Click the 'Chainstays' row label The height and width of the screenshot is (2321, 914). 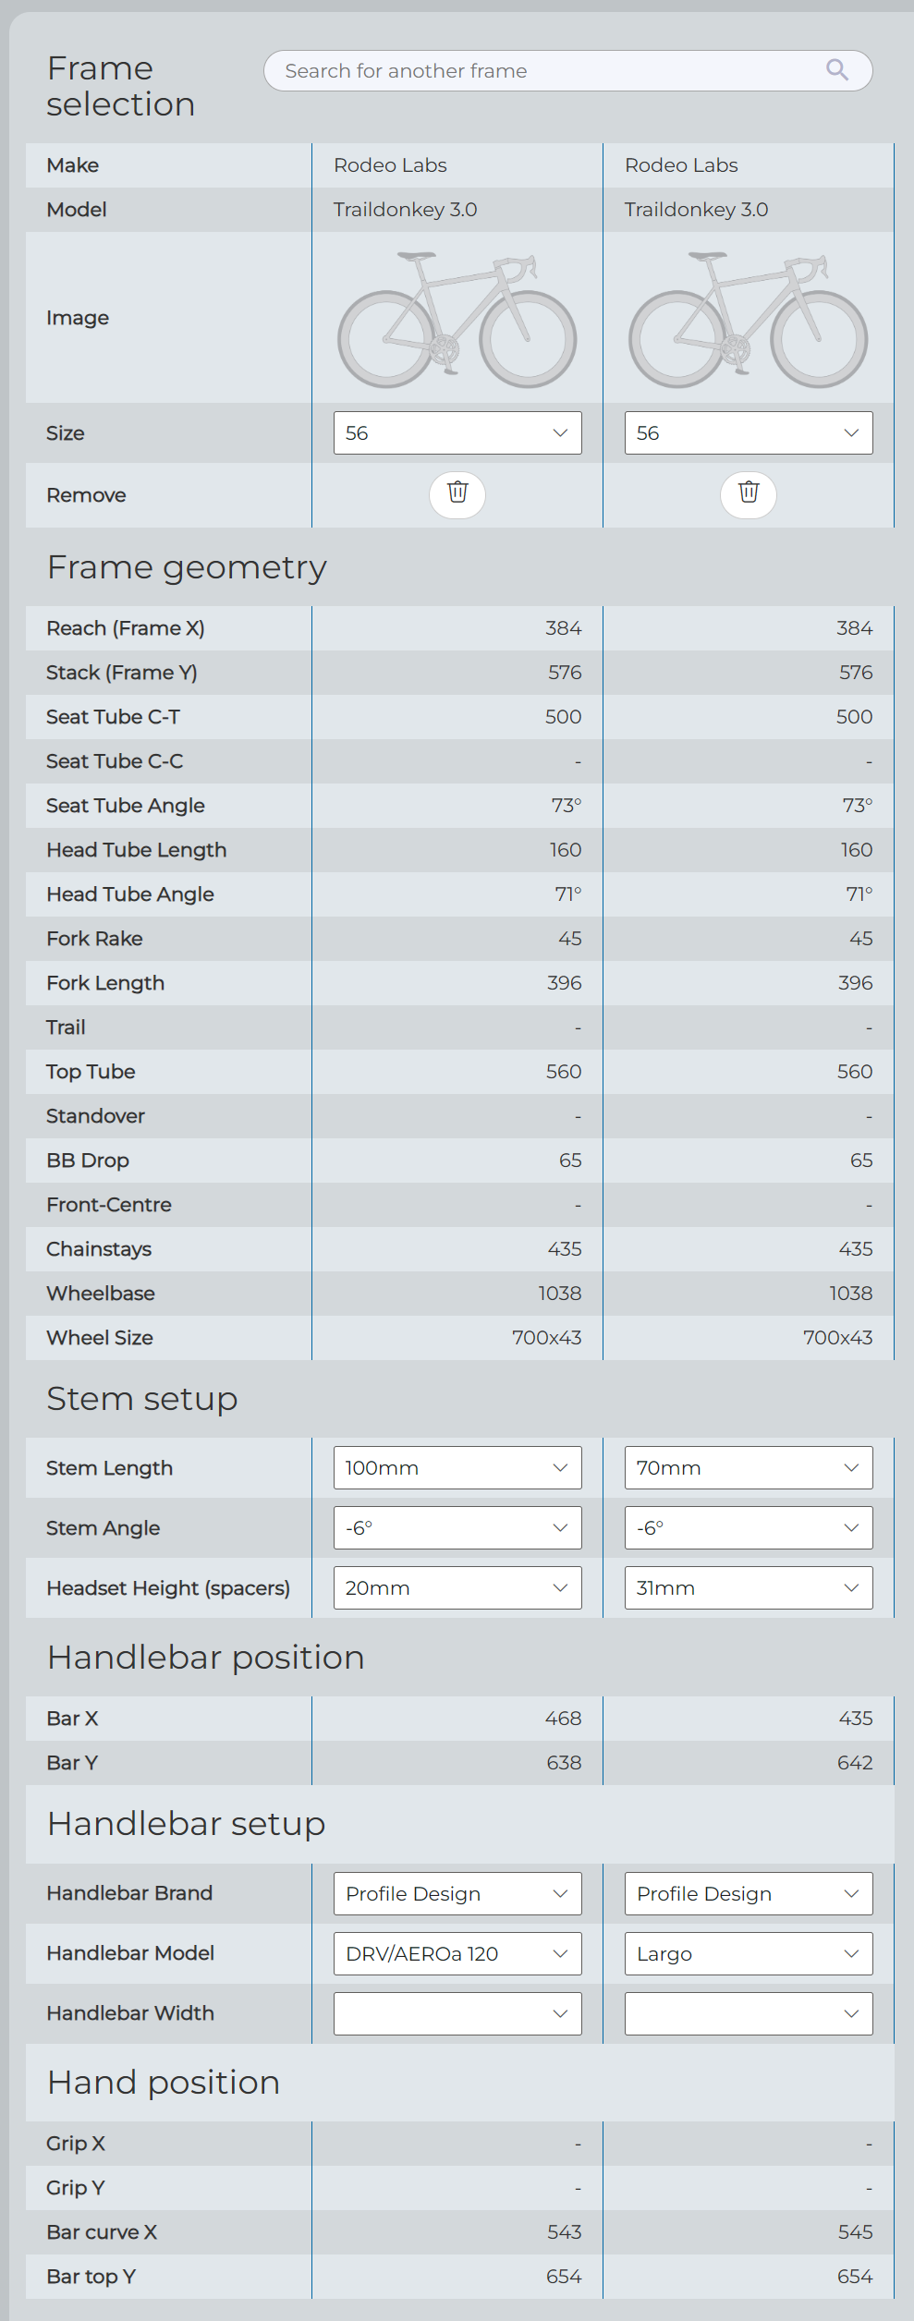[99, 1249]
